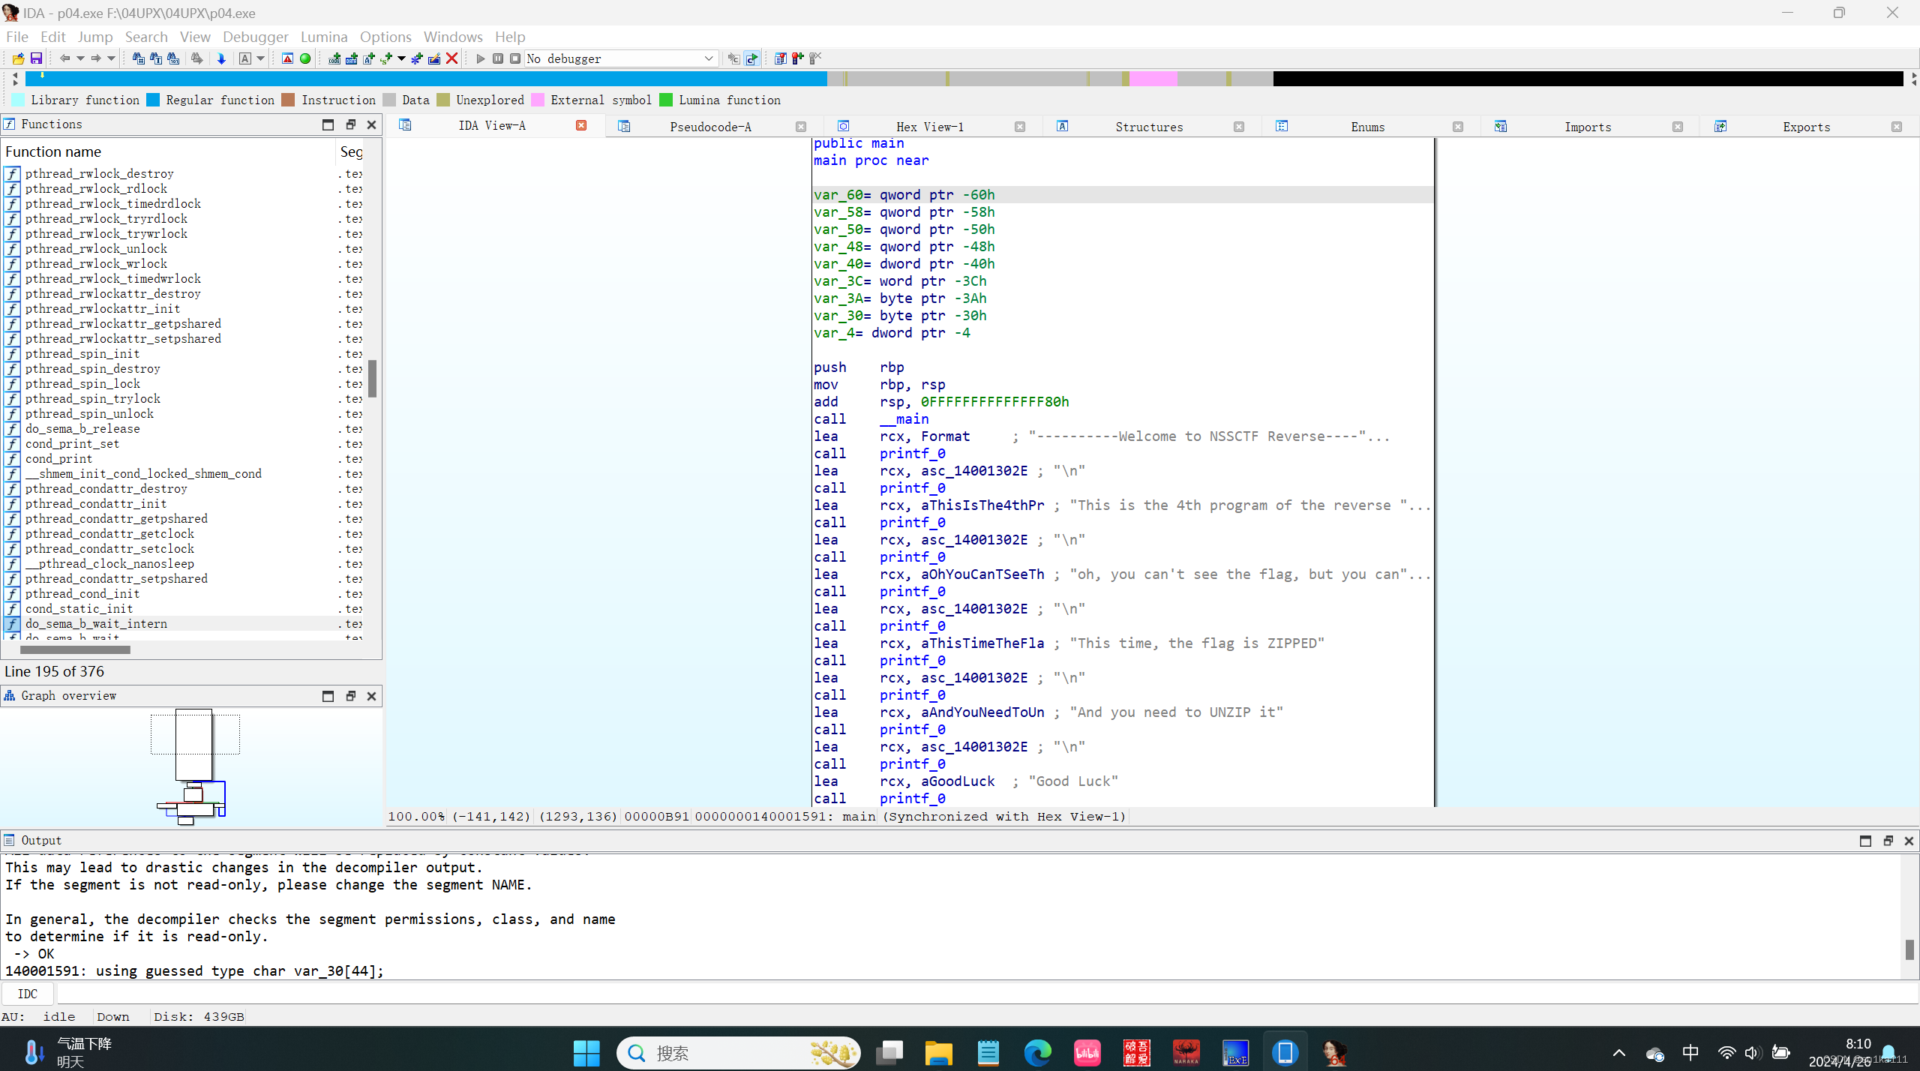Click the taskbar search box
This screenshot has height=1071, width=1920.
point(738,1053)
